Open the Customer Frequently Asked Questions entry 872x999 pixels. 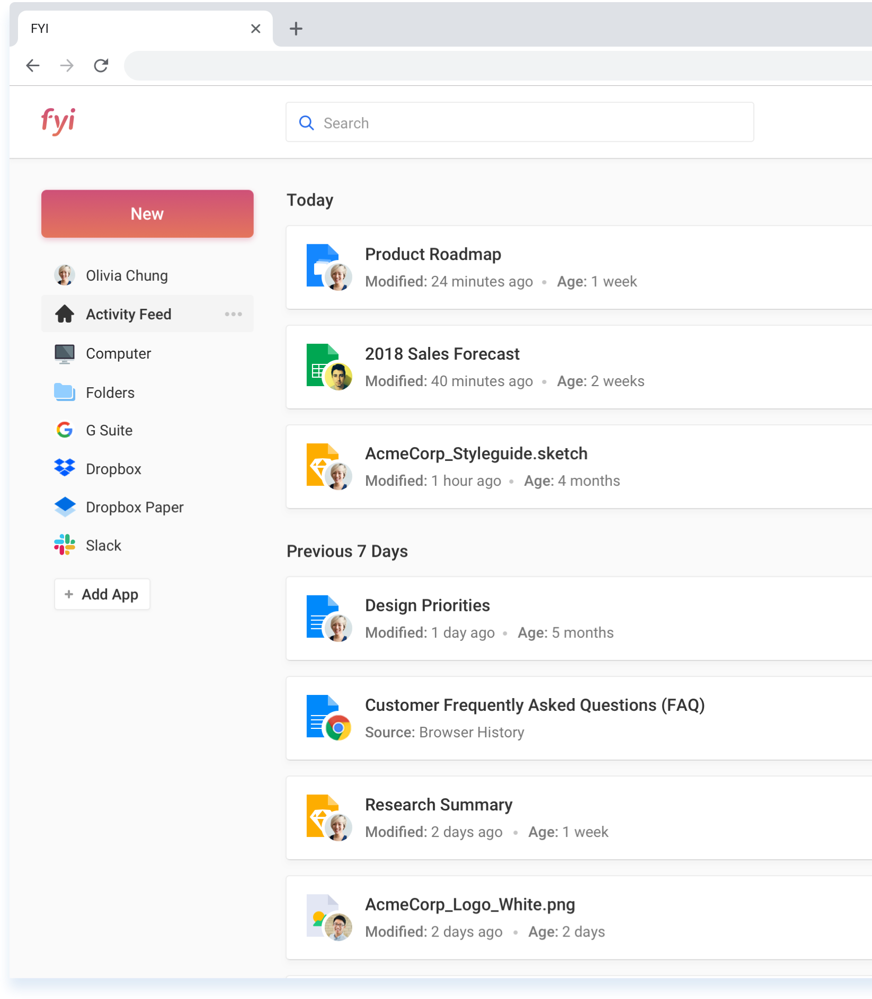point(535,706)
